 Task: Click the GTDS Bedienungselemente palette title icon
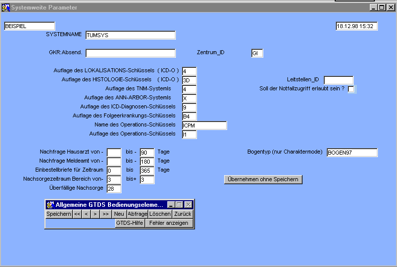[50, 205]
